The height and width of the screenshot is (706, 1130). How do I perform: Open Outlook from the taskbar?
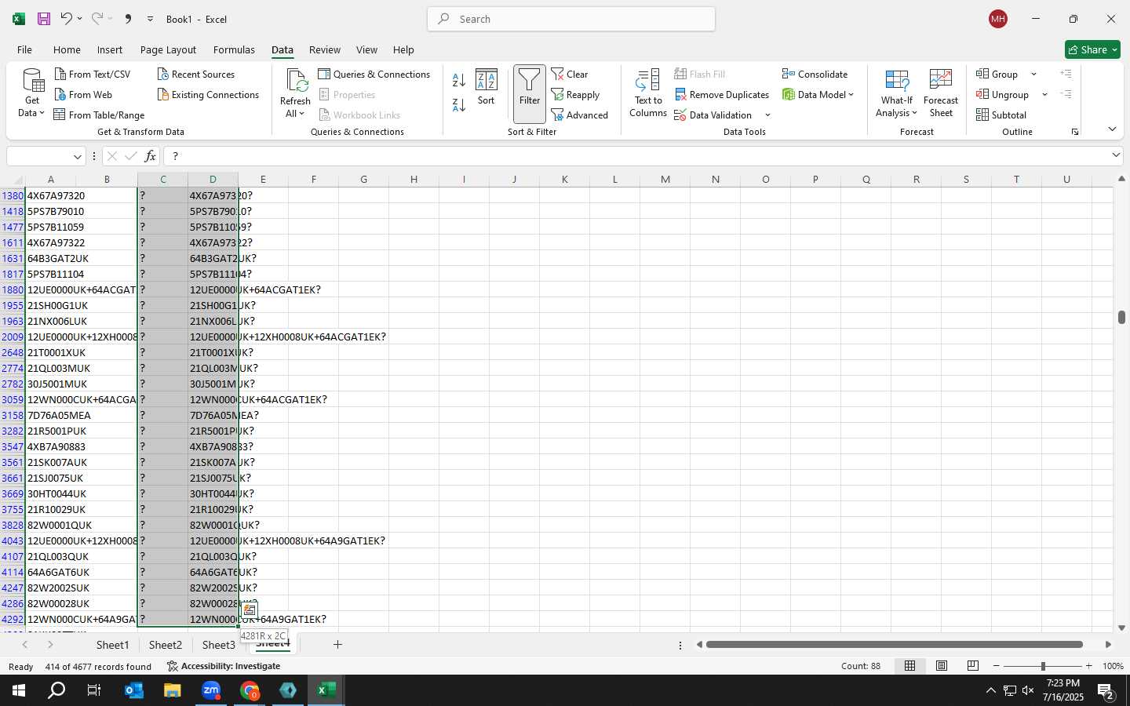[x=134, y=690]
